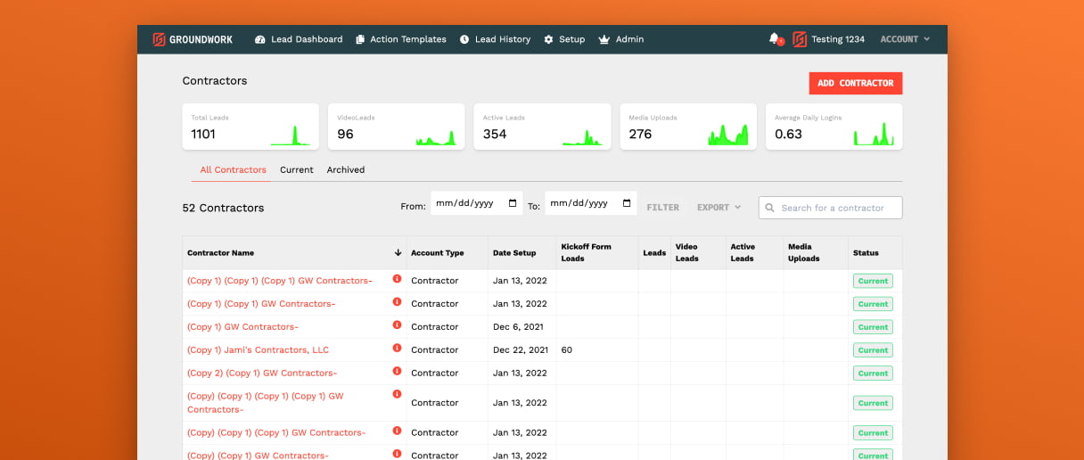The height and width of the screenshot is (460, 1084).
Task: Click the sort arrow in Contractor Name column
Action: [398, 253]
